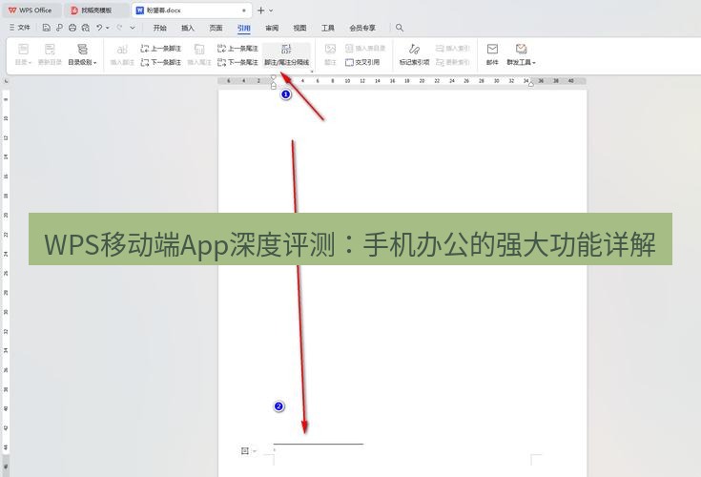
Task: Expand the Undo history dropdown arrow
Action: click(x=107, y=28)
